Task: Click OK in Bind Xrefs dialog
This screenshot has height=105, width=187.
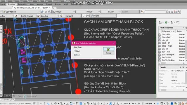Action: tap(109, 49)
